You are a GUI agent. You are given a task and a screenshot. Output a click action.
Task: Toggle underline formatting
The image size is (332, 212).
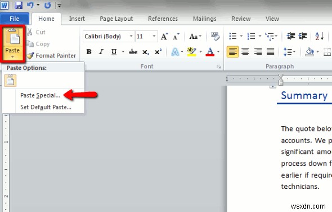[x=114, y=52]
